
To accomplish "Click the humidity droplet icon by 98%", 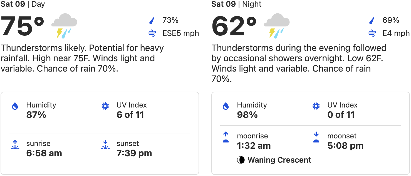I will [226, 106].
